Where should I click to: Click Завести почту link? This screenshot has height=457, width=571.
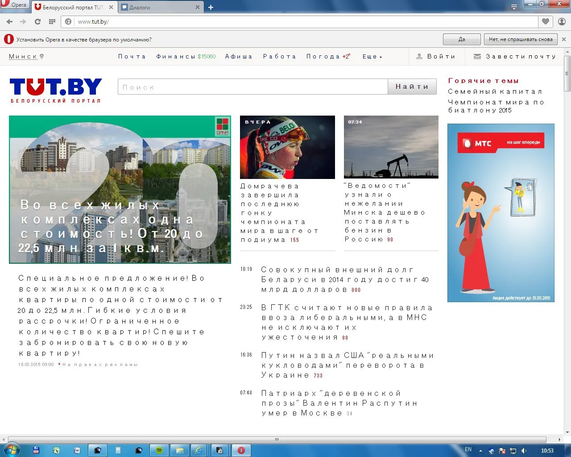[515, 57]
